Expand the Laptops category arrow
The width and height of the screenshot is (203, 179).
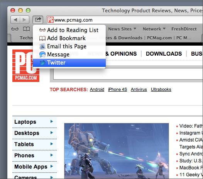click(x=52, y=121)
